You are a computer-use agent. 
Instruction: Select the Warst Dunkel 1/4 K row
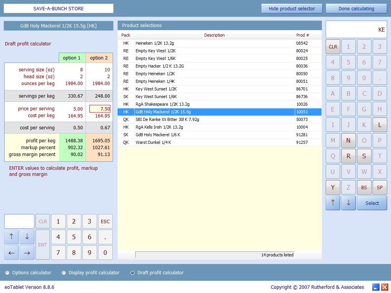(x=220, y=143)
